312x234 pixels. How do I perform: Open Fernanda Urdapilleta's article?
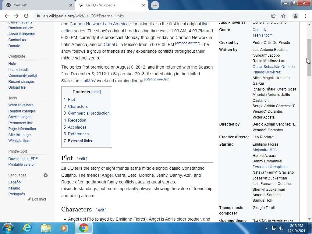coord(270,167)
